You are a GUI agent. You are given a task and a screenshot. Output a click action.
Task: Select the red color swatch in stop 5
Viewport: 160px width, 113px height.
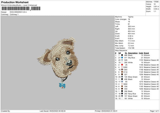(122, 65)
